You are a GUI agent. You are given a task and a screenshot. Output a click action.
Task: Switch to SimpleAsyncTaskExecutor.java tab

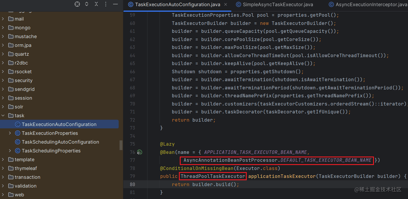pyautogui.click(x=275, y=4)
